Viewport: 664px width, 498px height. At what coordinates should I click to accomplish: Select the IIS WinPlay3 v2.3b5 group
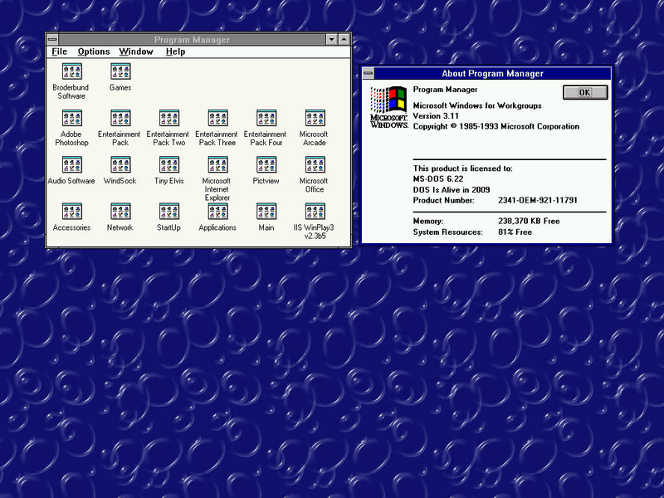[315, 212]
